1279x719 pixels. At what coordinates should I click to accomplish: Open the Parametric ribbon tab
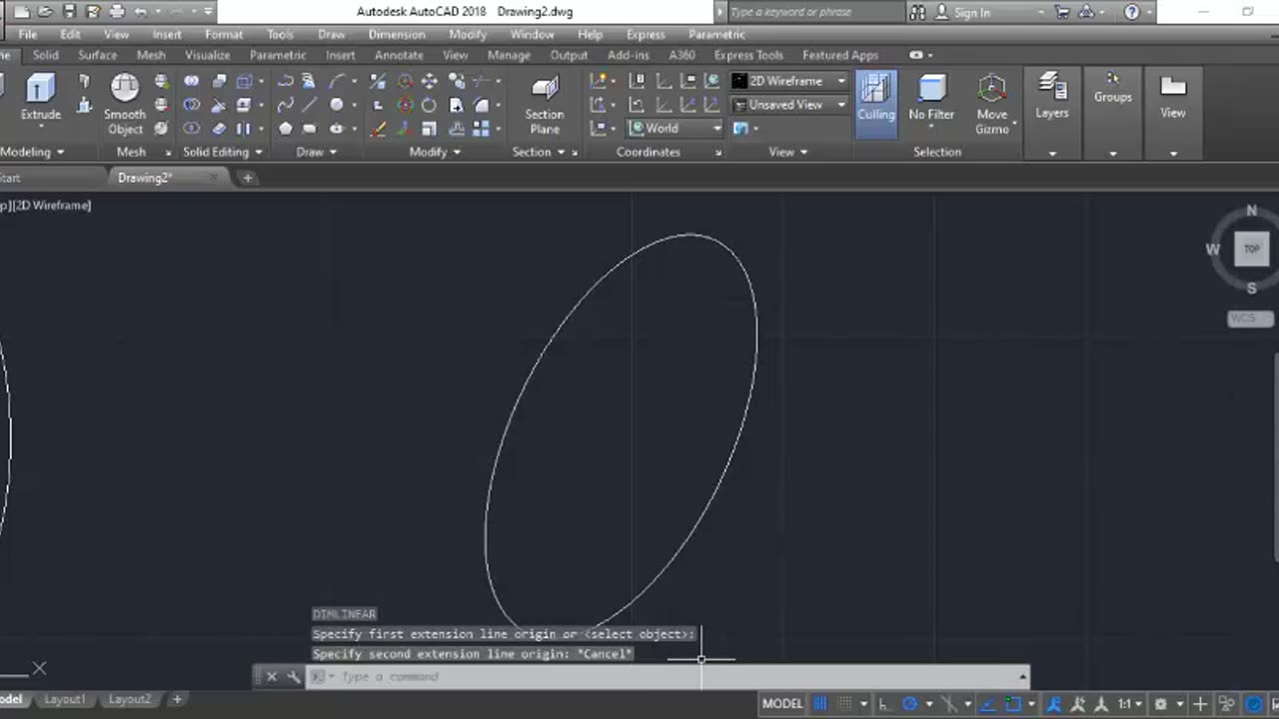click(x=278, y=55)
